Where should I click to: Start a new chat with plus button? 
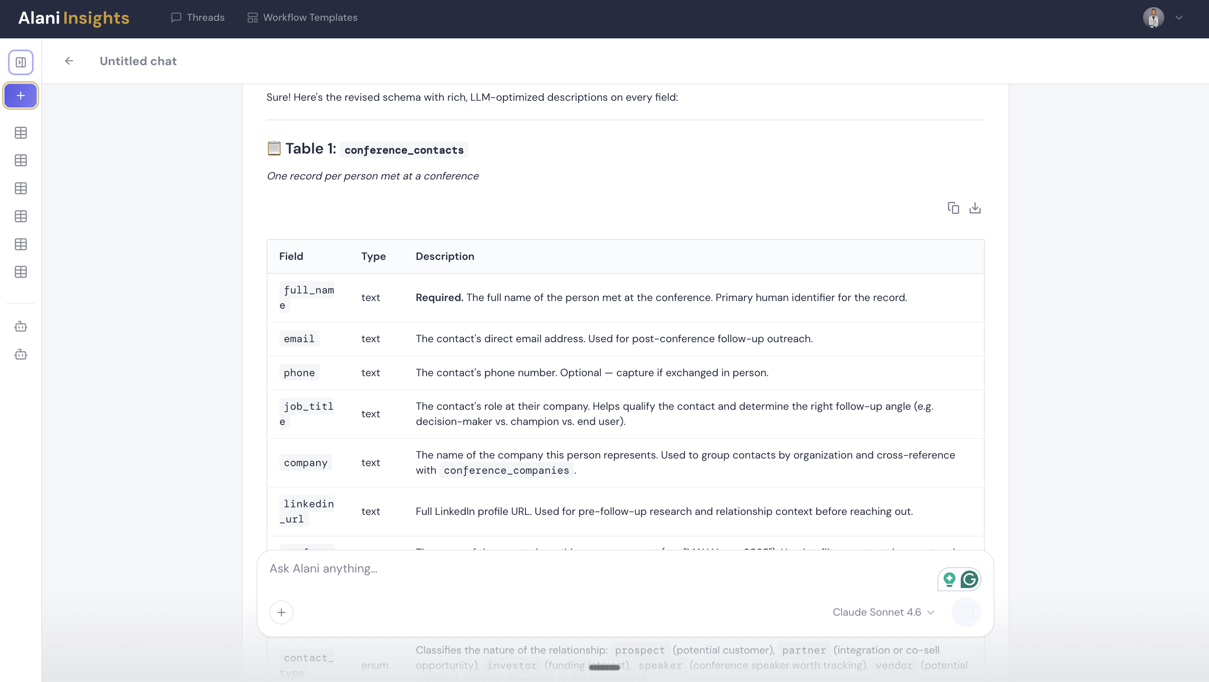[x=21, y=96]
